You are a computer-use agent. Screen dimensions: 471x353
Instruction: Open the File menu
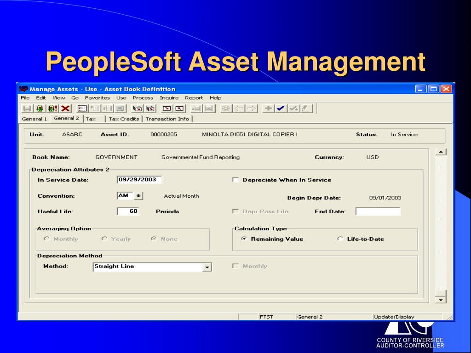tap(25, 98)
